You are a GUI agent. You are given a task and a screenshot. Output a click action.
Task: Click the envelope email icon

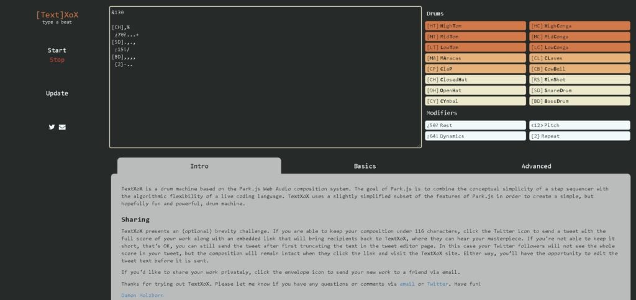pos(62,127)
